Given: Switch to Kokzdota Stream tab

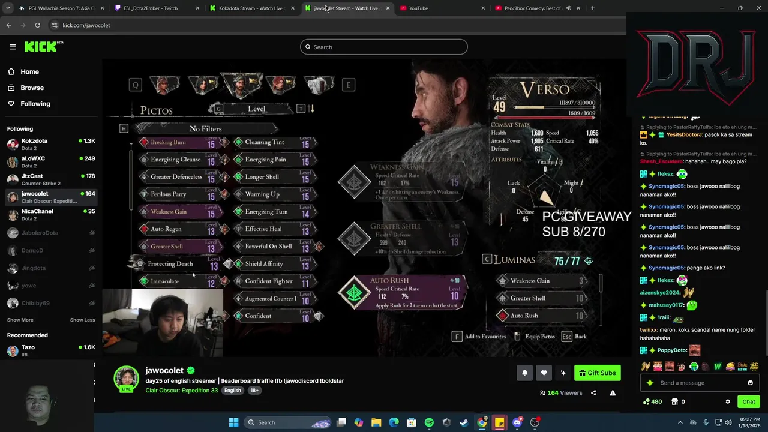Looking at the screenshot, I should [252, 8].
